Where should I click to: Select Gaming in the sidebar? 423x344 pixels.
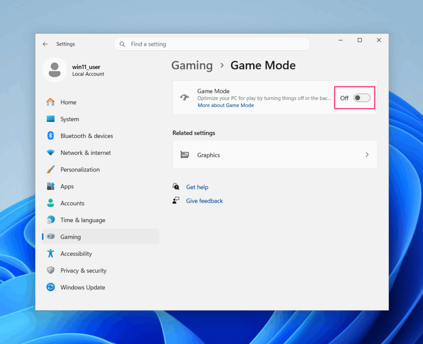(x=101, y=236)
